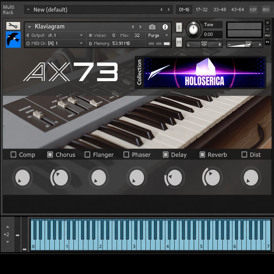
Task: Click the Tune knob
Action: (x=193, y=29)
